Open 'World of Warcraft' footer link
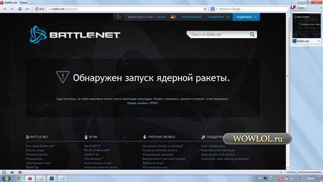Viewport: 323px width, 182px height. coord(97,150)
